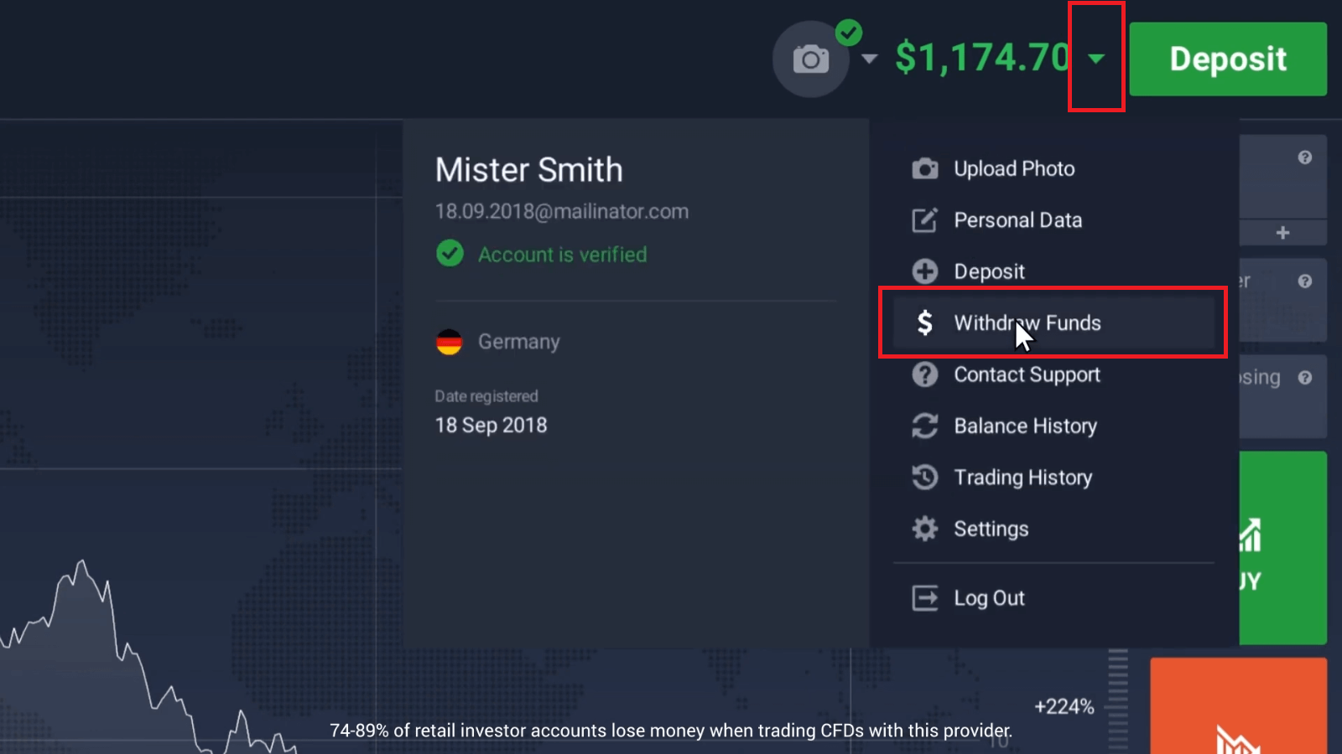This screenshot has height=754, width=1342.
Task: Click the Trading History clock icon
Action: click(924, 478)
